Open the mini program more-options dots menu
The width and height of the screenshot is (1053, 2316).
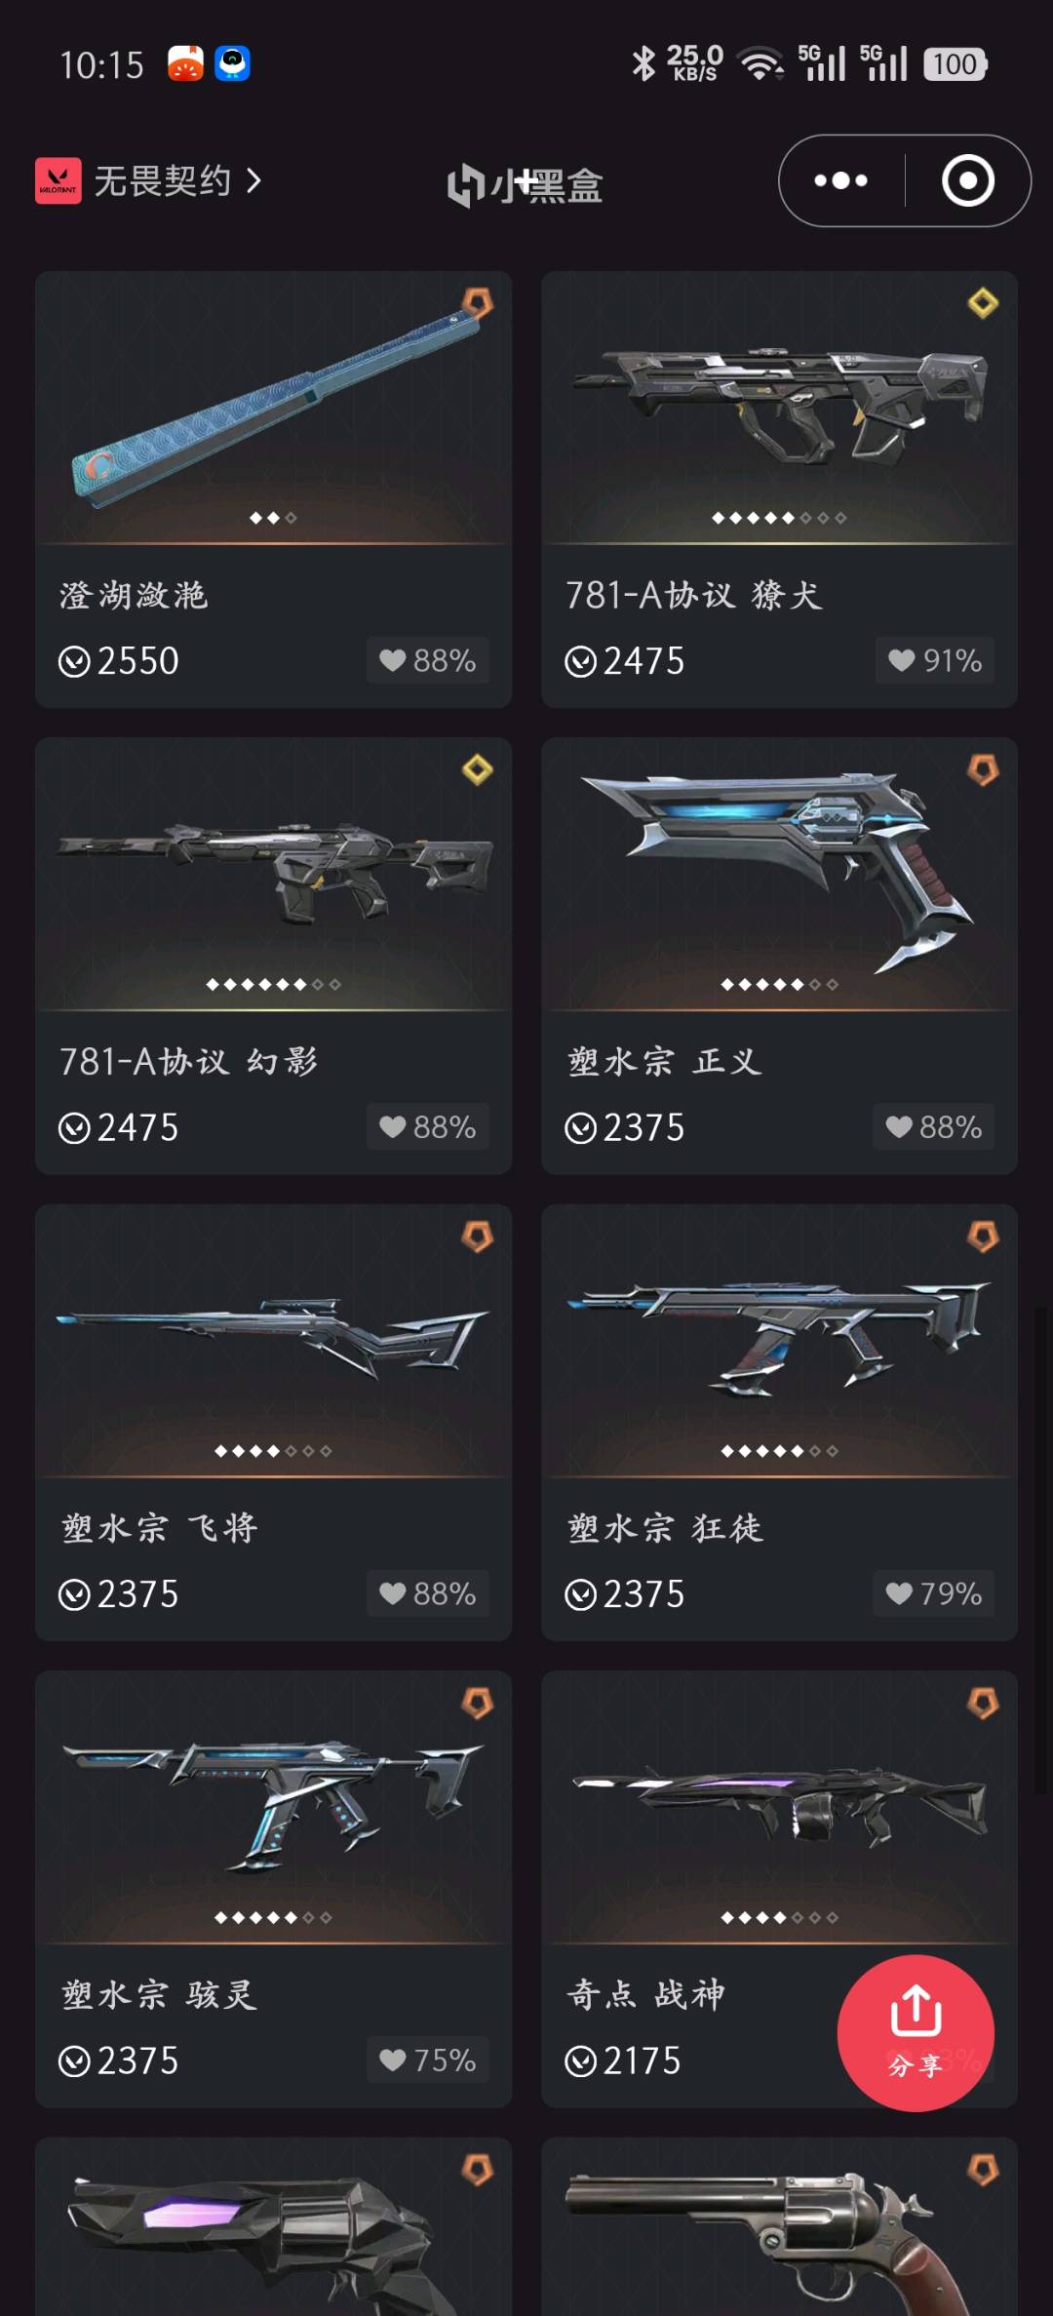[840, 180]
